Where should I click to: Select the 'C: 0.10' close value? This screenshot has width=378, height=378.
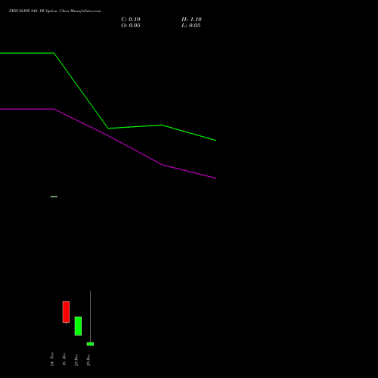(x=131, y=20)
